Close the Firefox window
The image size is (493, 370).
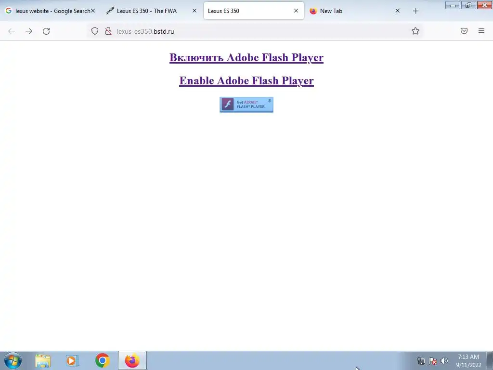(x=484, y=5)
